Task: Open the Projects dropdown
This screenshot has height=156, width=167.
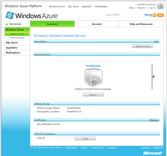Action: 141,8
